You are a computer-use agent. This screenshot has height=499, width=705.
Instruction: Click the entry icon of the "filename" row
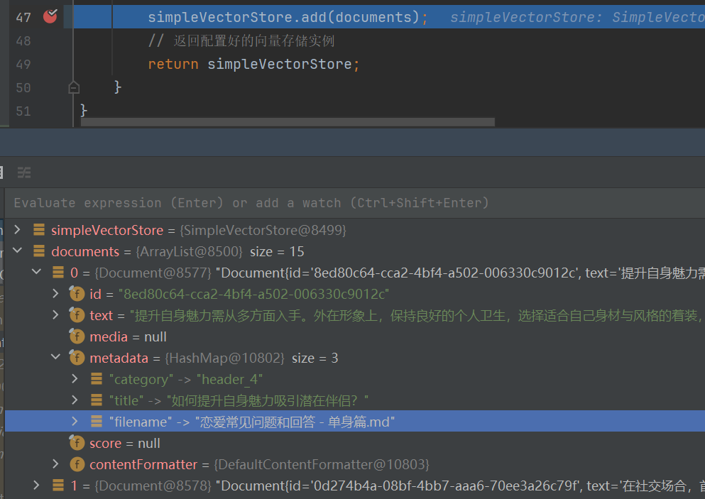[97, 421]
